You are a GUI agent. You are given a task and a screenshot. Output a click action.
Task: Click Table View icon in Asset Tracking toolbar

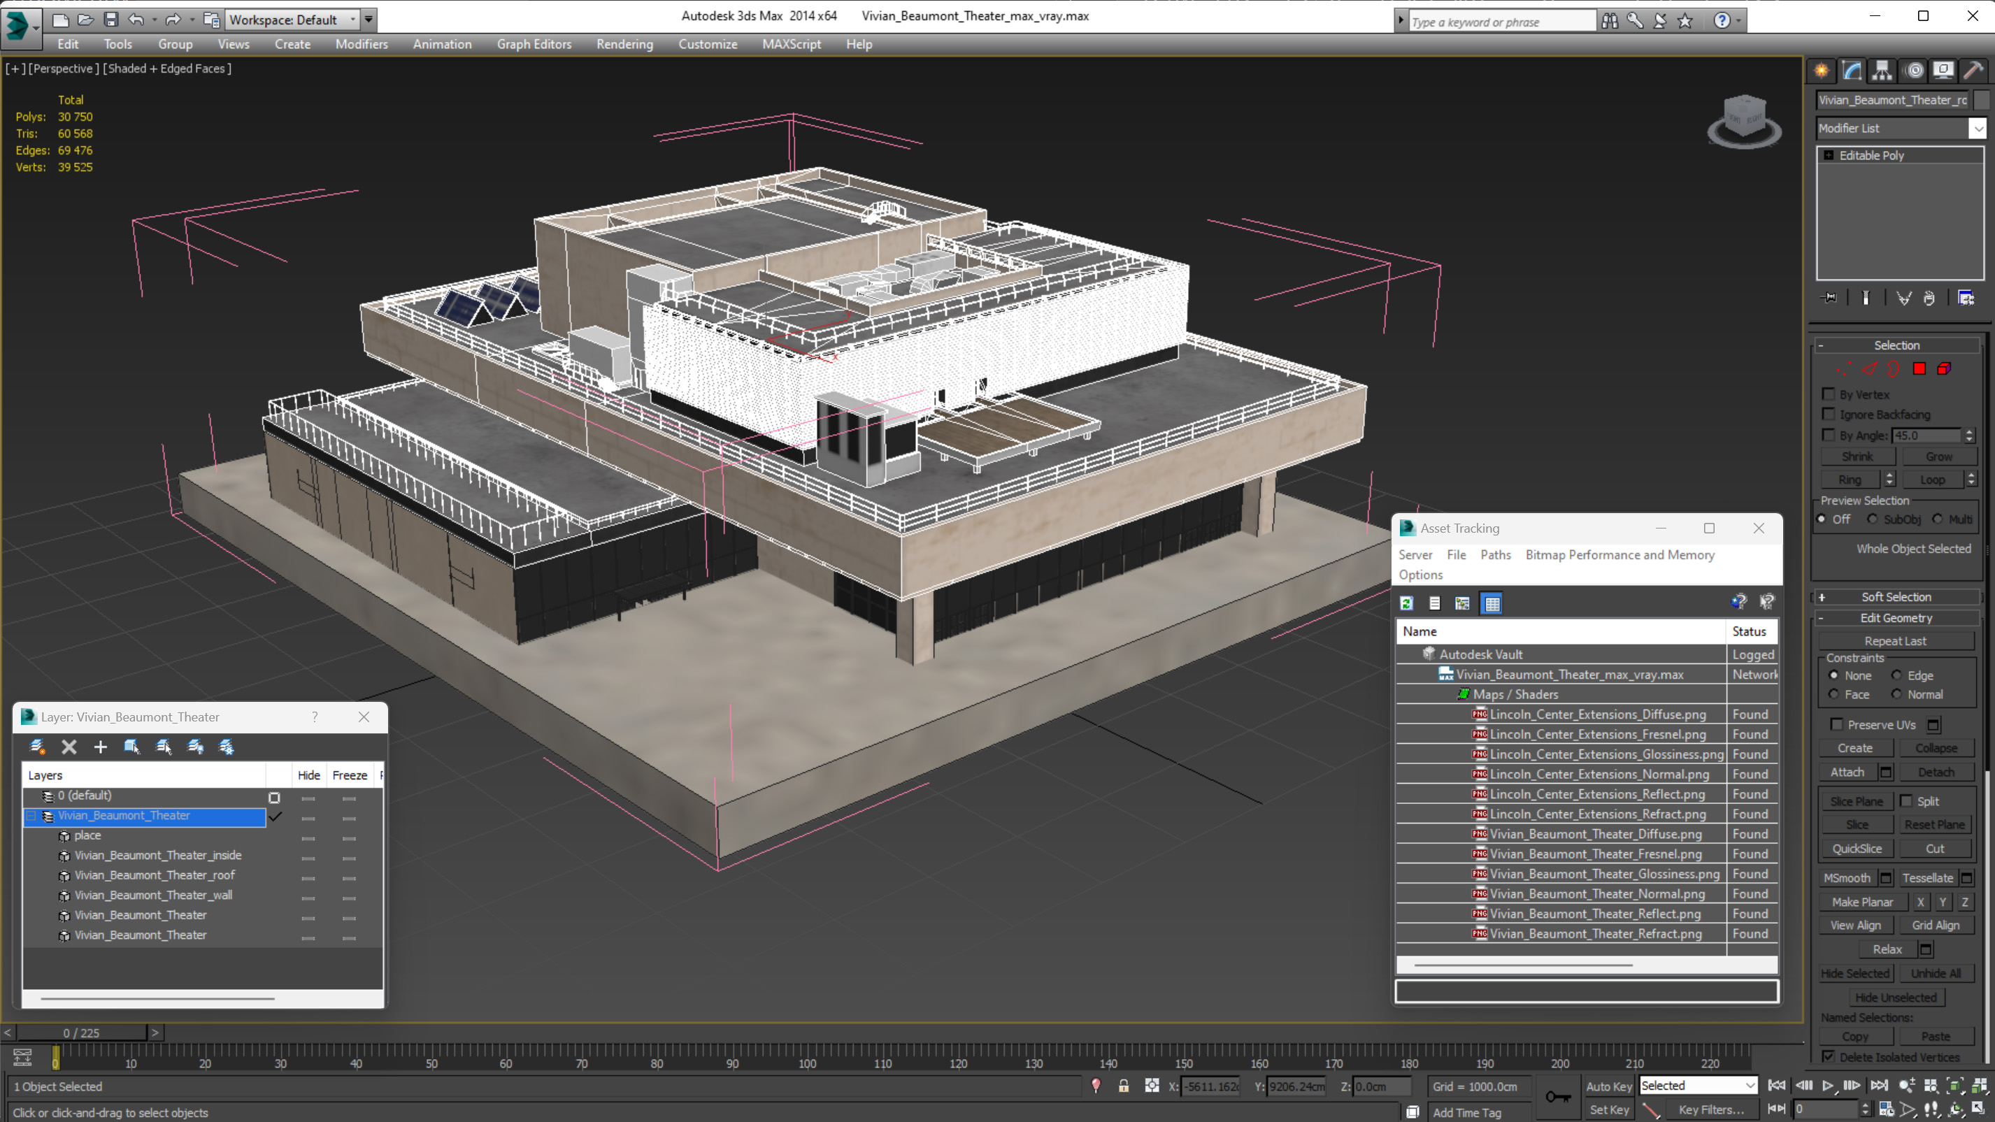pyautogui.click(x=1492, y=603)
